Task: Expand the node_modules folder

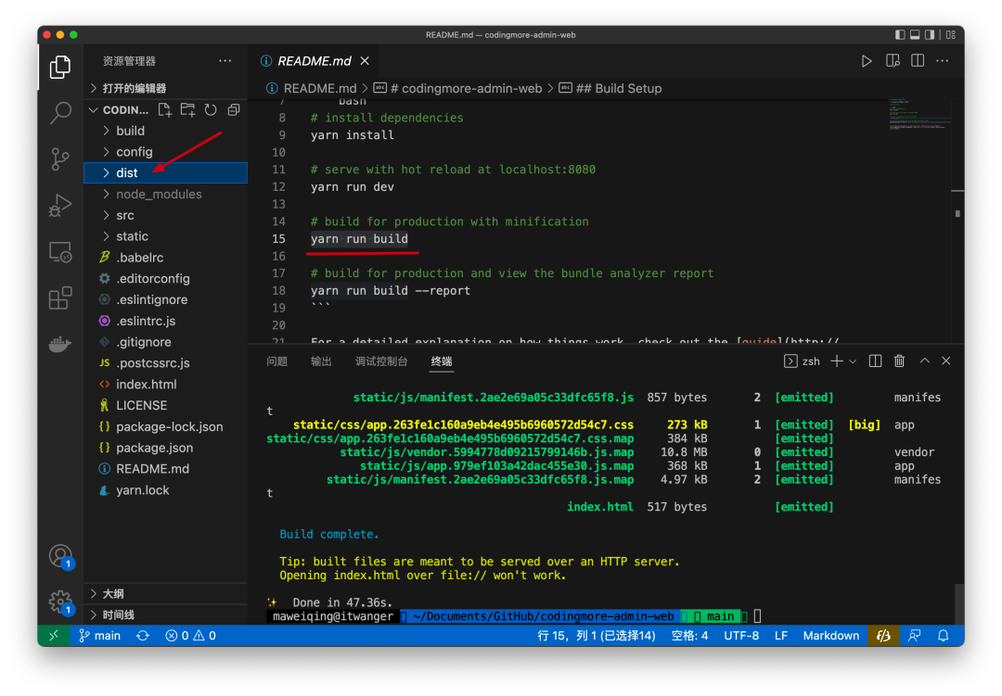Action: (x=165, y=194)
